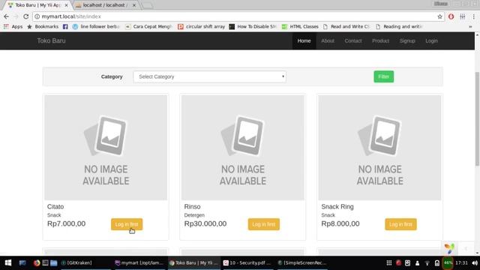Click the Detergen category label

click(x=194, y=215)
